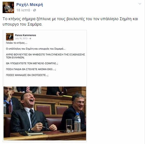Click the dark notebook on the desk
Viewport: 145px width, 144px height.
coord(32,133)
